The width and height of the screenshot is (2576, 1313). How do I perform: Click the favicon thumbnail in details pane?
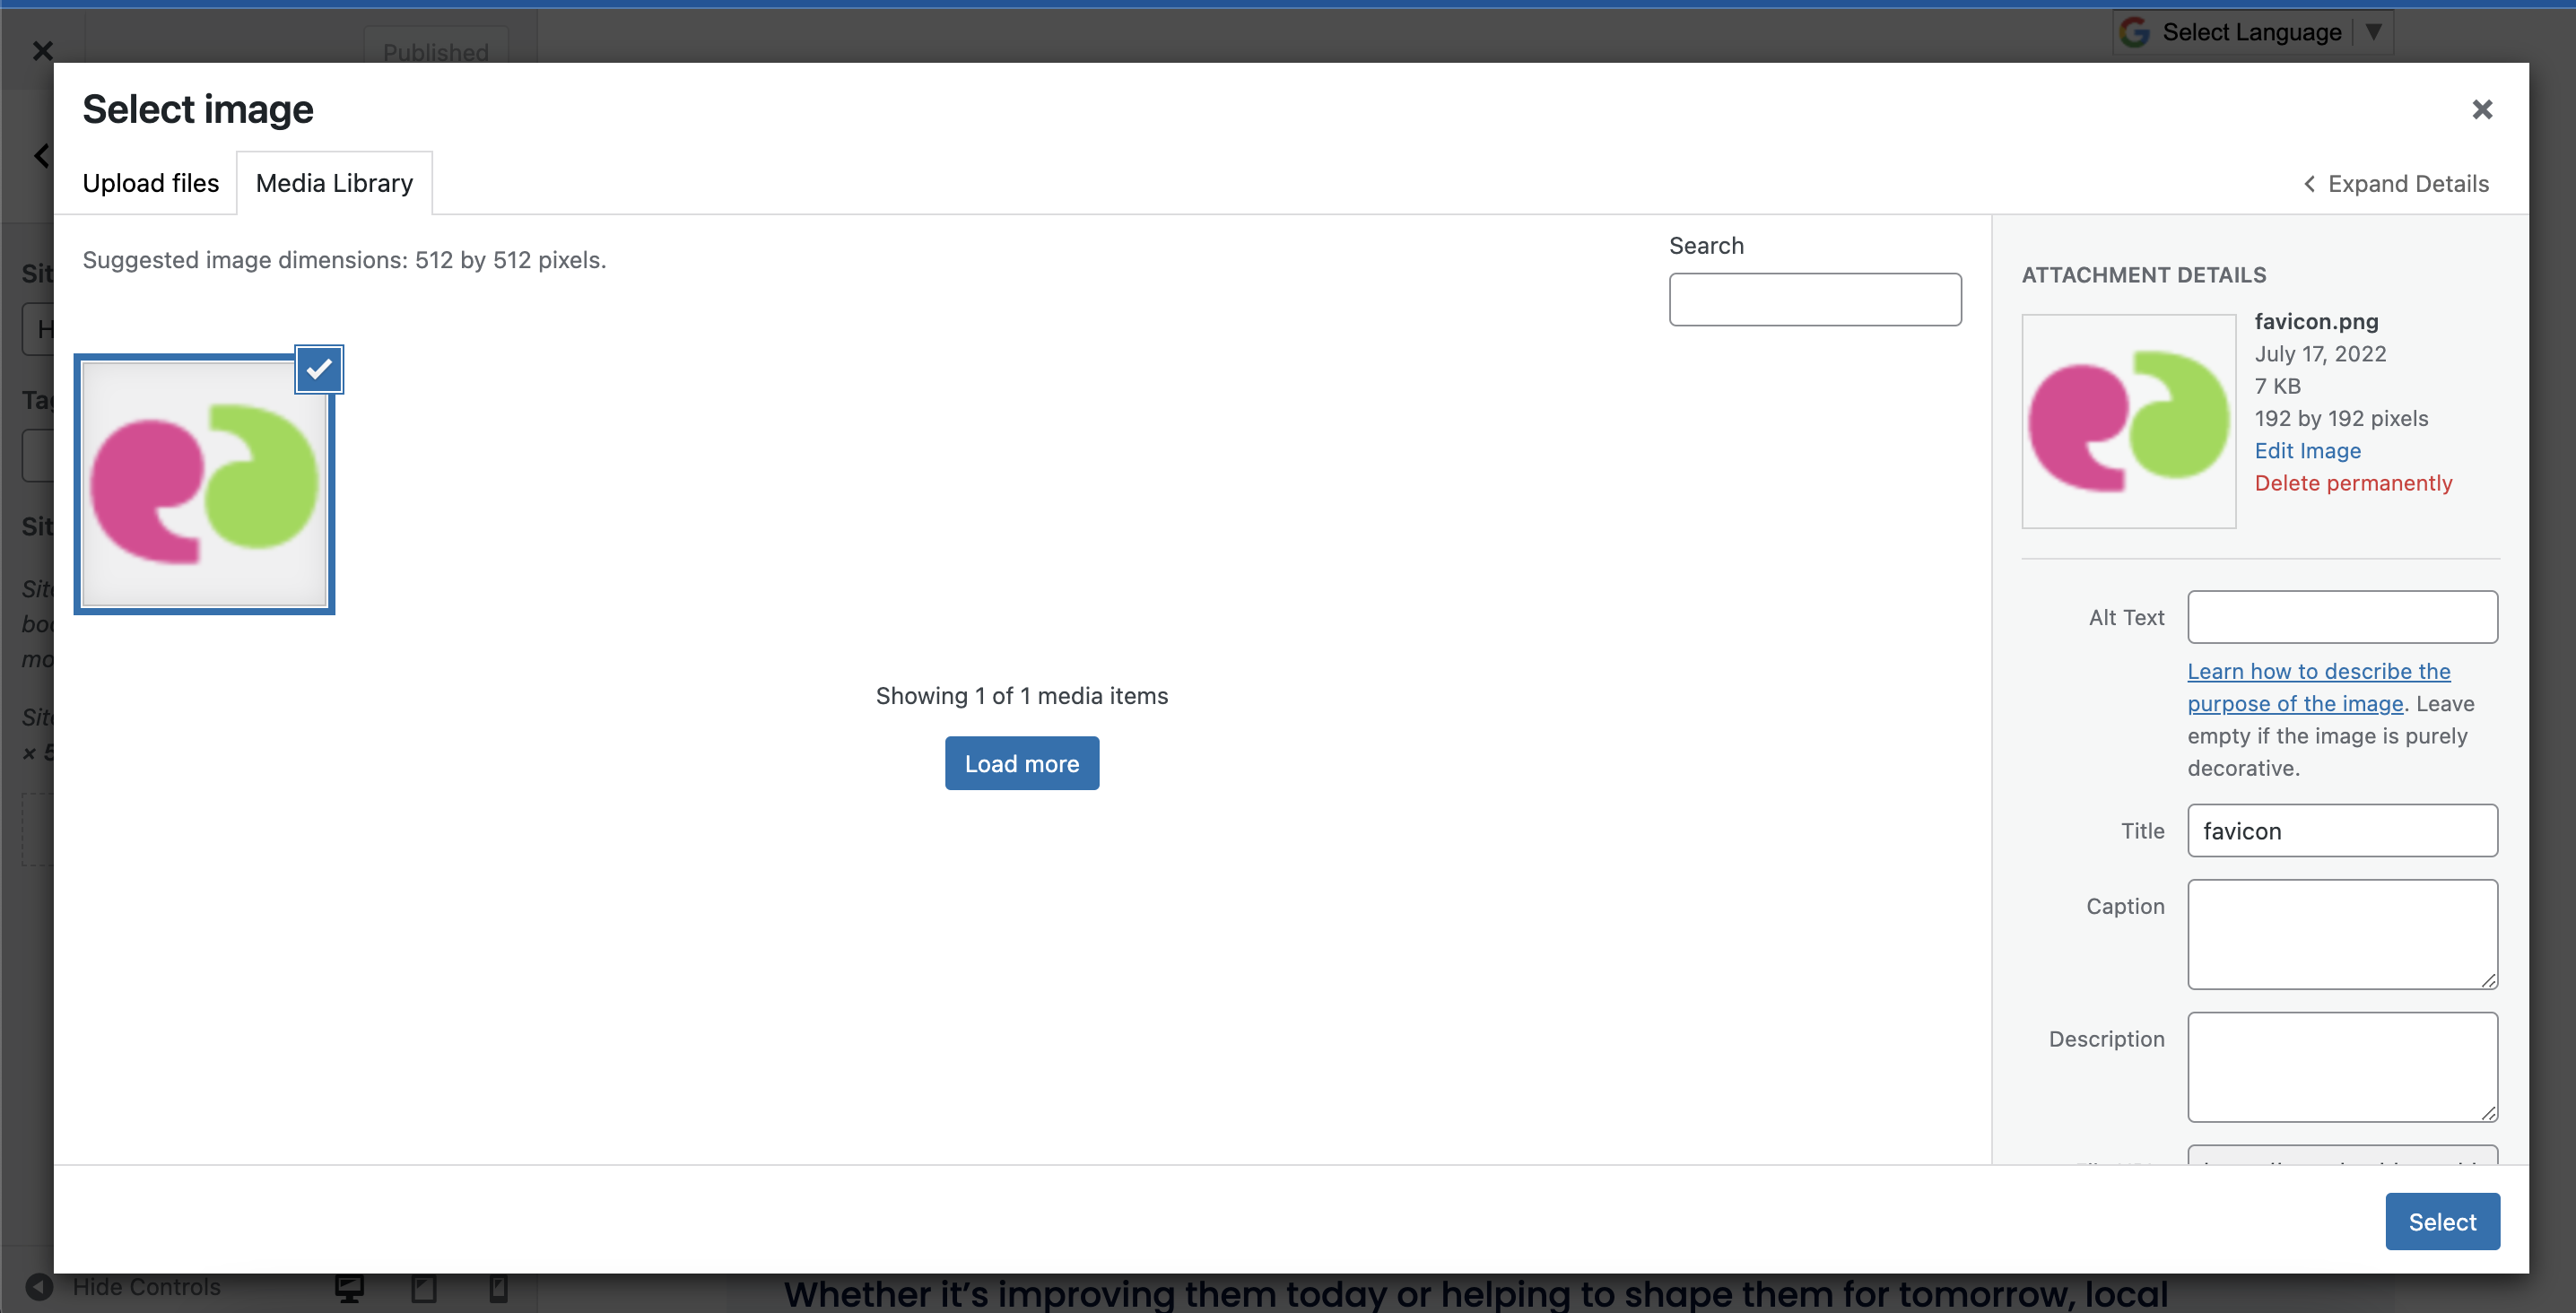tap(2128, 421)
